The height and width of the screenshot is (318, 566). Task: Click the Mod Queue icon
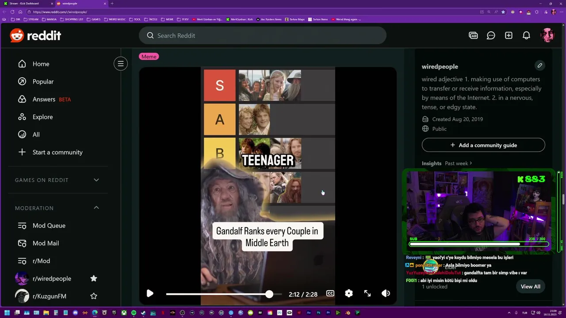(x=22, y=226)
